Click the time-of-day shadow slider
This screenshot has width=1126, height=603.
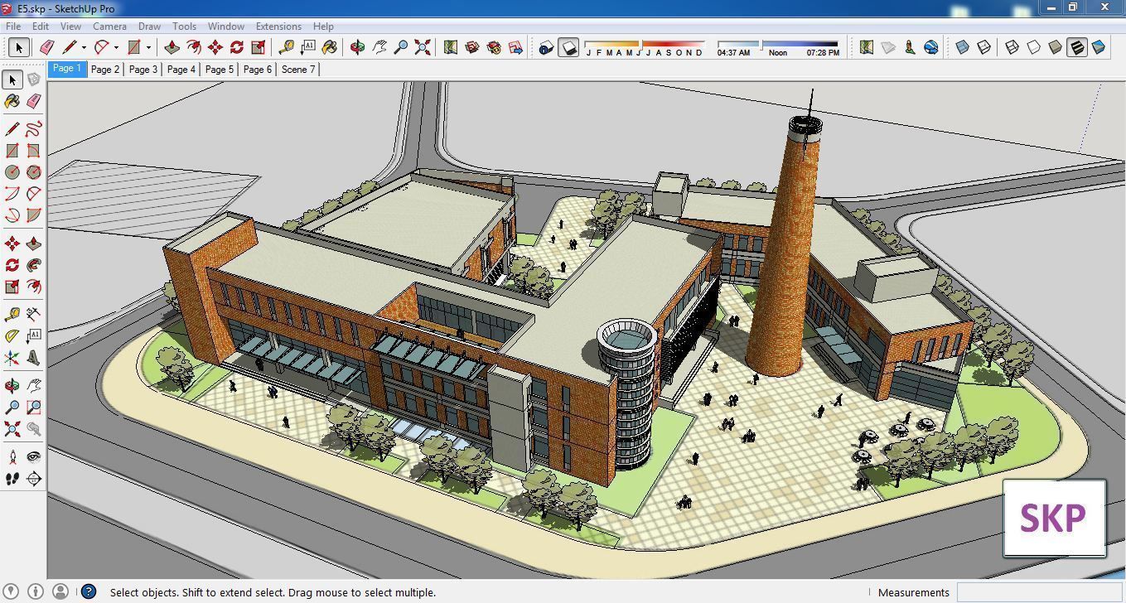777,44
